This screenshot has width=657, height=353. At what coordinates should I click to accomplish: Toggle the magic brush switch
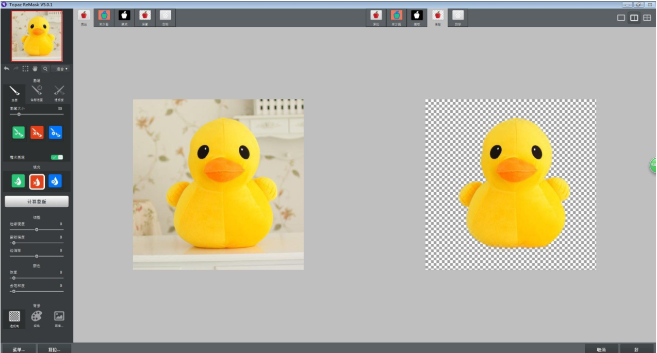click(57, 157)
